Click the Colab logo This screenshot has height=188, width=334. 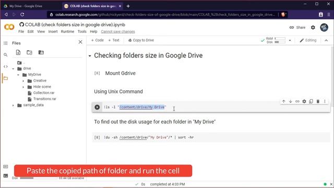9,27
